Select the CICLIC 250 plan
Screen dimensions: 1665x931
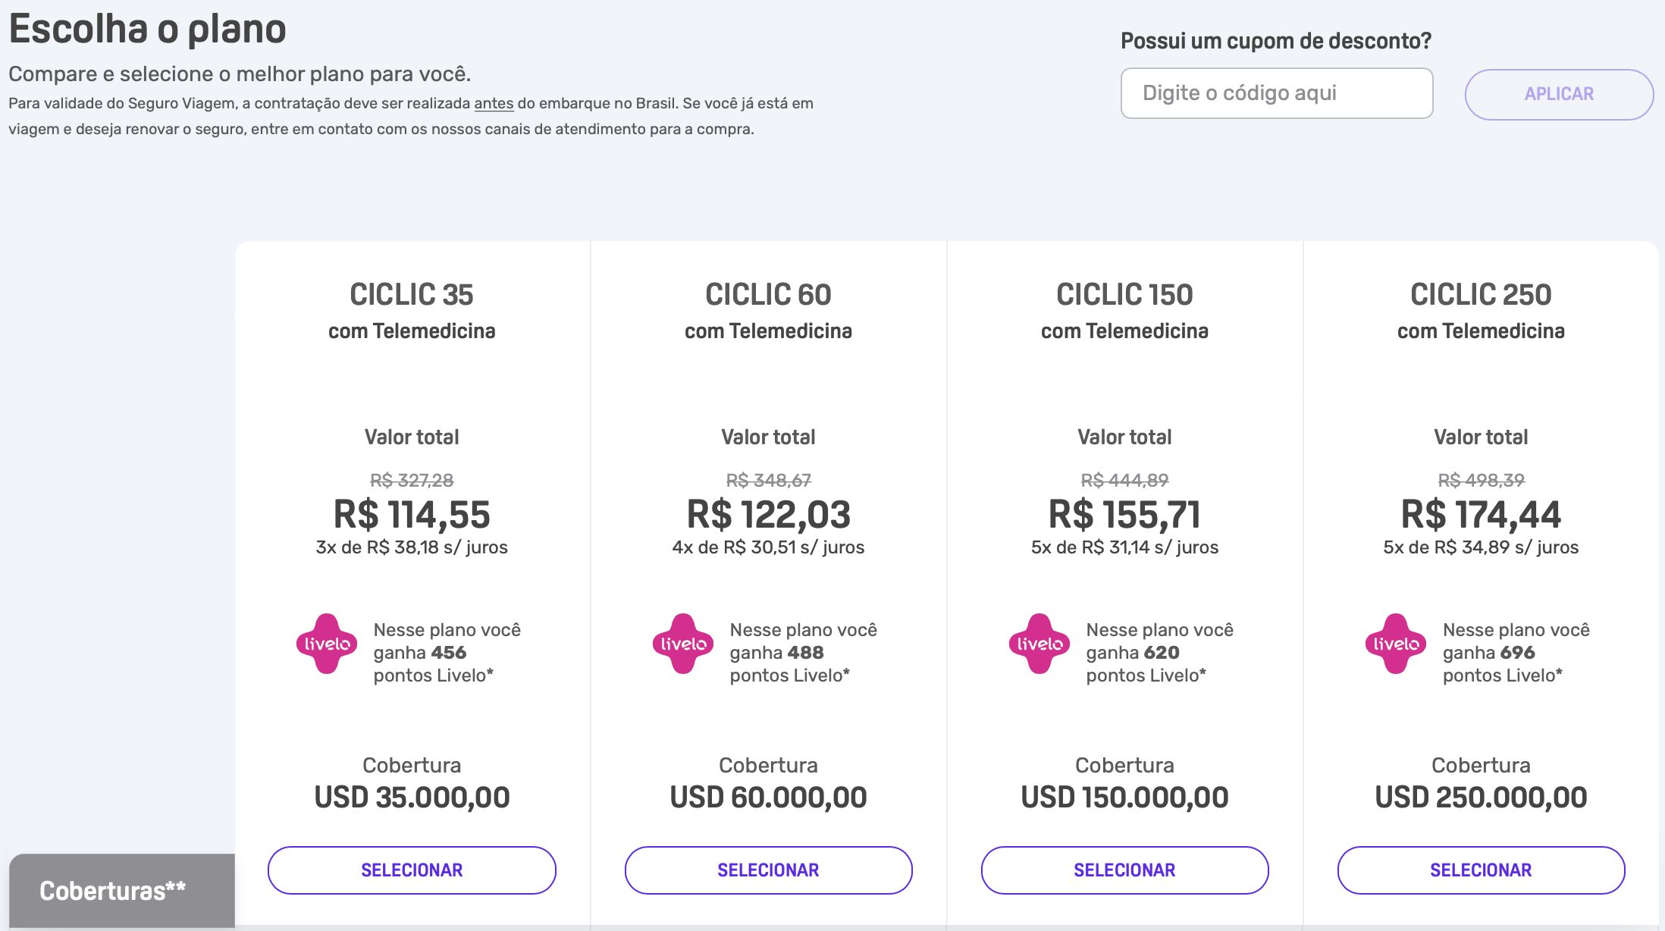pos(1481,870)
